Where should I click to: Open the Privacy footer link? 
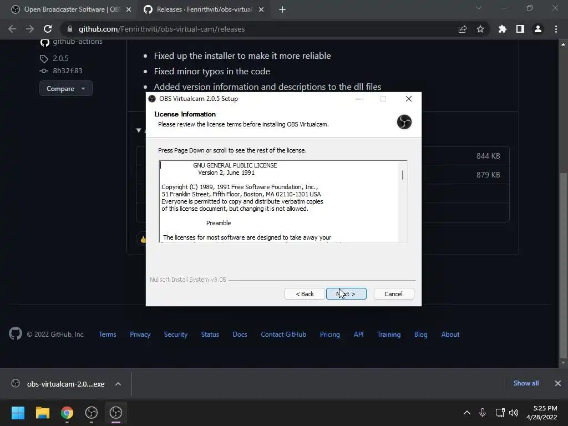pyautogui.click(x=140, y=334)
